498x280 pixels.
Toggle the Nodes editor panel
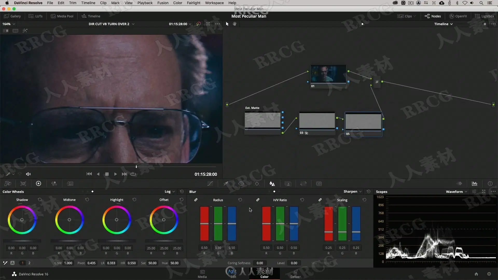point(433,16)
